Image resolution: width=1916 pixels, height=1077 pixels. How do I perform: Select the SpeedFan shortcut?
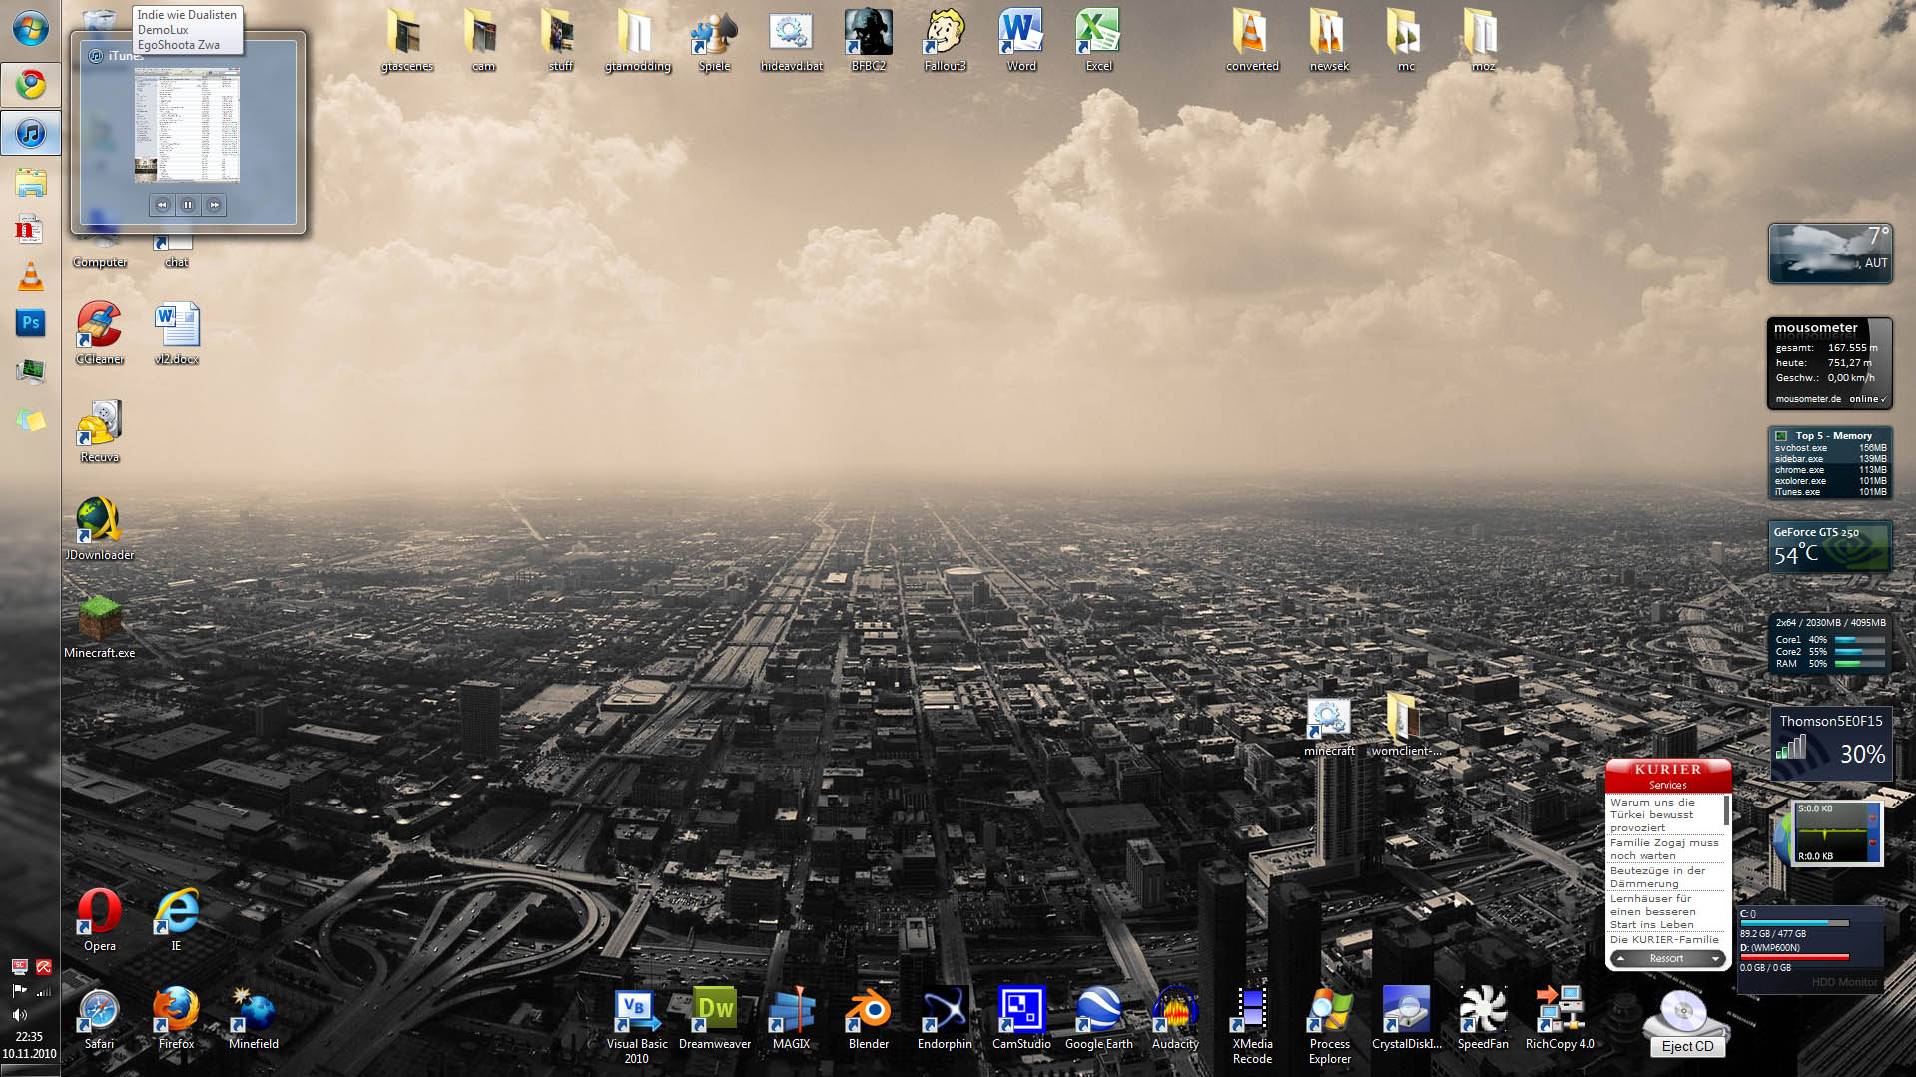[x=1483, y=1018]
